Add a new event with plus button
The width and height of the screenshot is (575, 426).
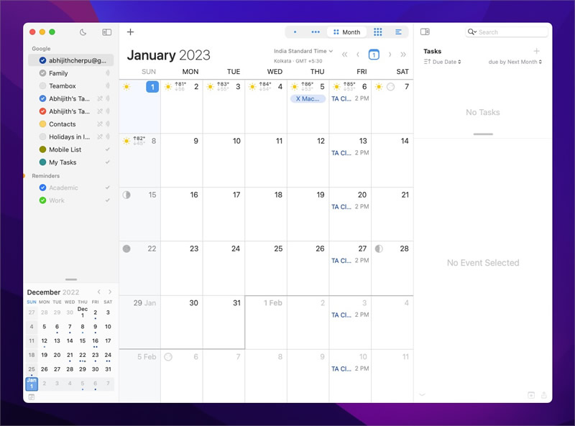point(131,32)
